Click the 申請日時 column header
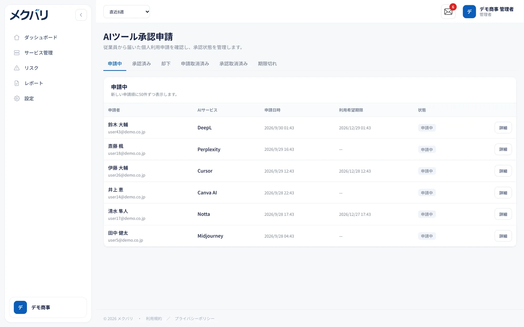Image resolution: width=524 pixels, height=327 pixels. click(272, 110)
